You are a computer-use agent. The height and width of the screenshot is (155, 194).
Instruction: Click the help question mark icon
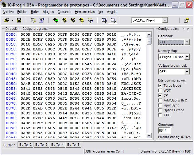[x=186, y=20]
